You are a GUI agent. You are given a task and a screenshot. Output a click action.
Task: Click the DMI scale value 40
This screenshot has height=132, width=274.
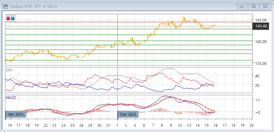(257, 76)
